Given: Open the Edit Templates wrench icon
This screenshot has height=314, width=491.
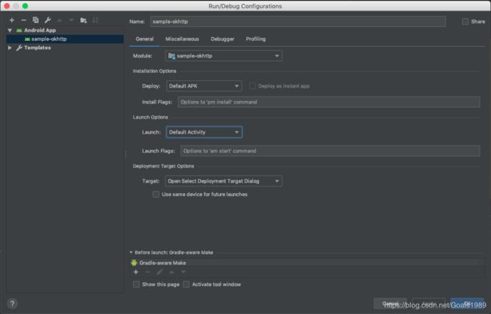Looking at the screenshot, I should 48,20.
